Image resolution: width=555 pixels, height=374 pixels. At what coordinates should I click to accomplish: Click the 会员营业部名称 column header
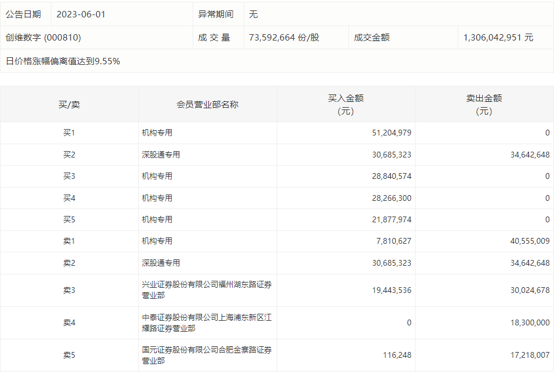207,104
